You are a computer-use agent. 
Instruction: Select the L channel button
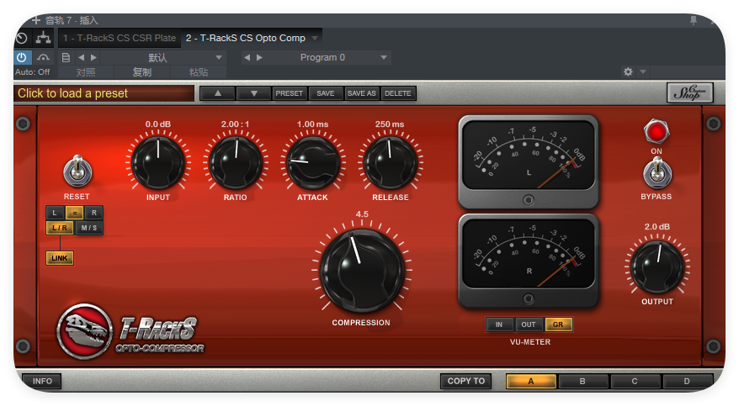[55, 213]
